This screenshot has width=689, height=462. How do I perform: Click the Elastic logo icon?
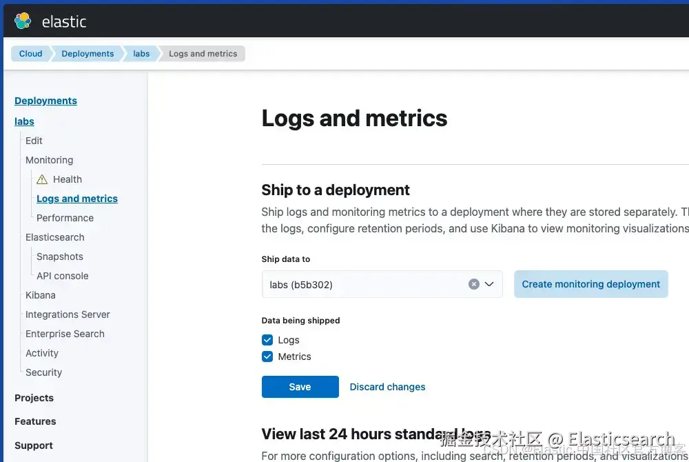[x=23, y=21]
